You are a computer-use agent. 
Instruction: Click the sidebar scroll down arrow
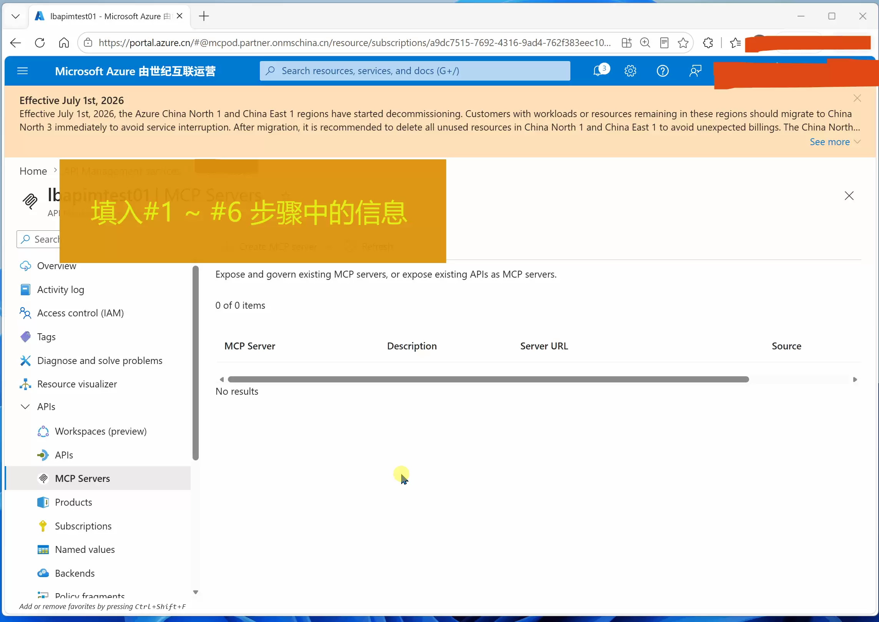pos(196,592)
